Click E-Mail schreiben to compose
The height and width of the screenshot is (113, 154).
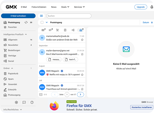[18, 16]
